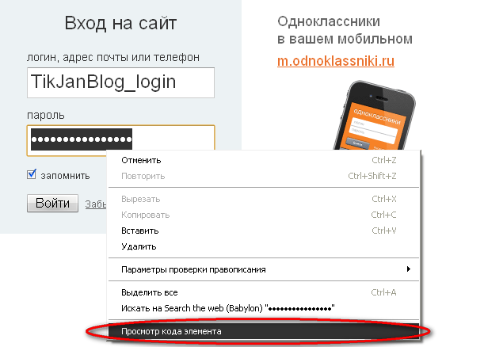Select 'Вставить' from the context menu
The height and width of the screenshot is (347, 484).
pos(264,231)
